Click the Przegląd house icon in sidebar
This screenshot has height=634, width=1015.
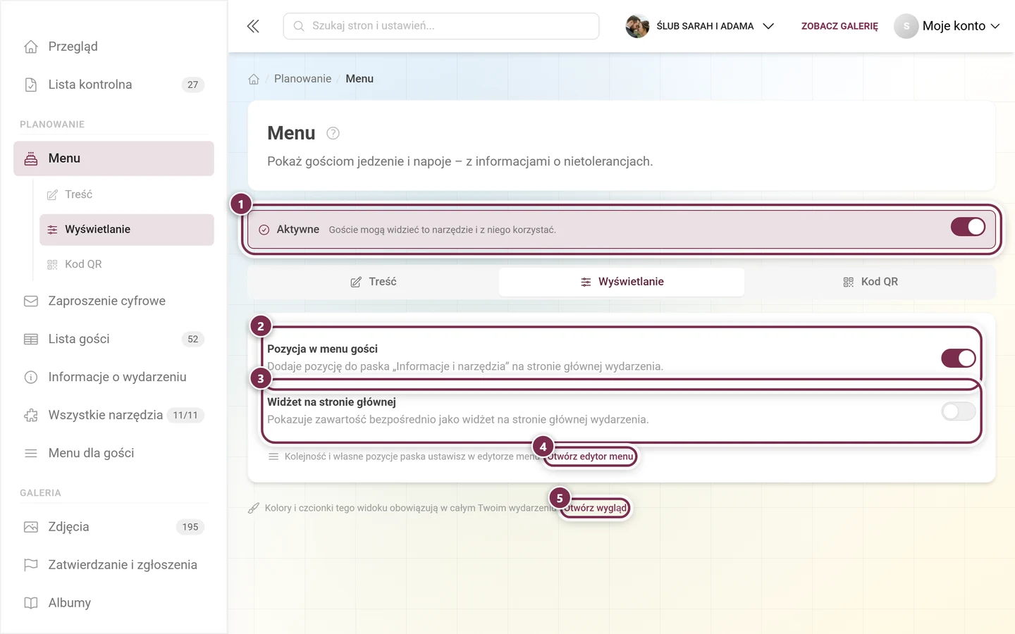click(x=31, y=46)
